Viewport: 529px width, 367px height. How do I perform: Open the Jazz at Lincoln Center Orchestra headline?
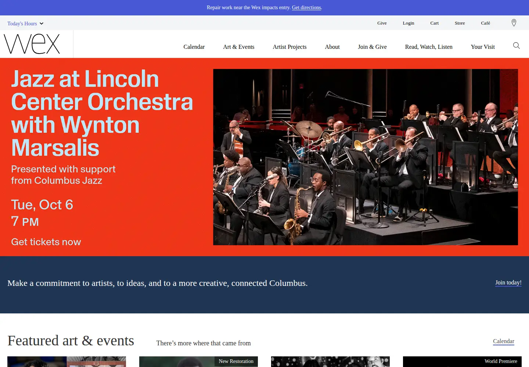pyautogui.click(x=102, y=113)
